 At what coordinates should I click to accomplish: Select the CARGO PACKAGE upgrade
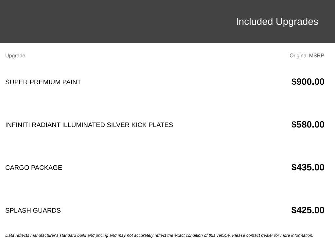pos(34,168)
